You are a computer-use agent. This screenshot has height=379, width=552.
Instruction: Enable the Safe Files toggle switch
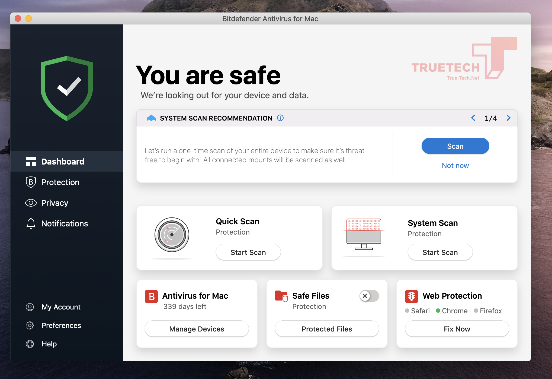pos(369,296)
